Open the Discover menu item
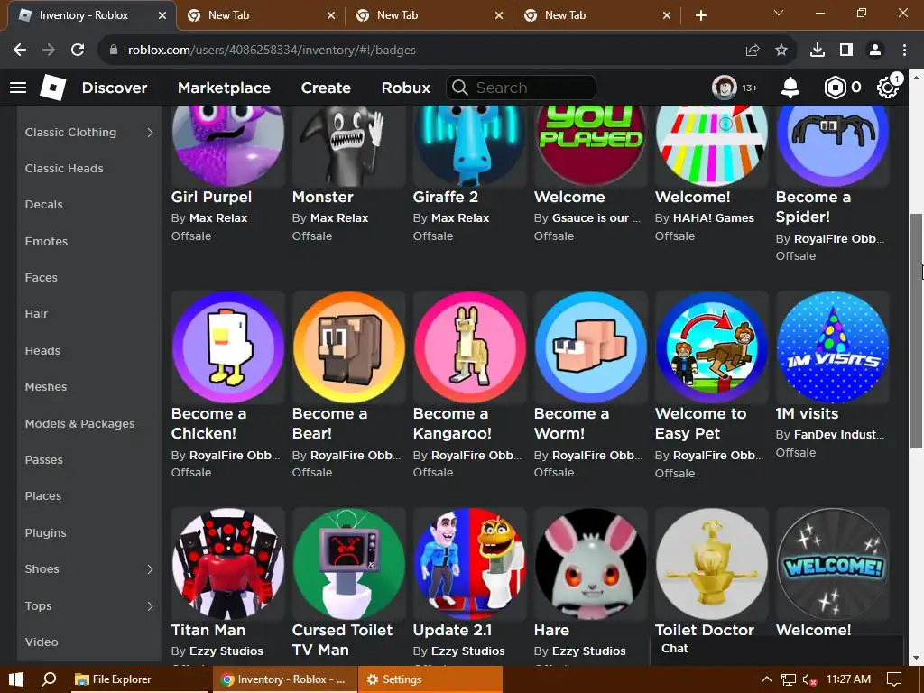This screenshot has height=693, width=924. (115, 88)
